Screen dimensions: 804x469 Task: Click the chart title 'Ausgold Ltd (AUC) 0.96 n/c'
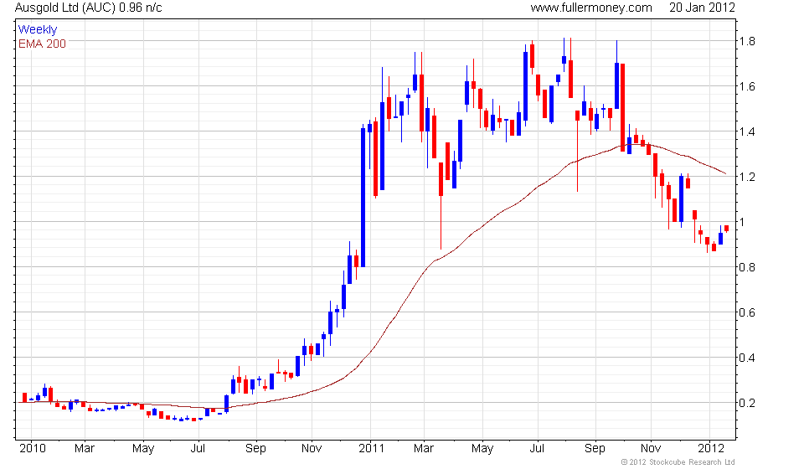click(x=88, y=8)
